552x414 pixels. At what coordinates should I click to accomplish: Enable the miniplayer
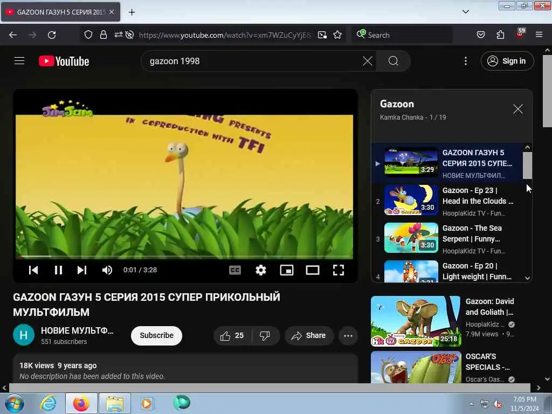click(287, 270)
